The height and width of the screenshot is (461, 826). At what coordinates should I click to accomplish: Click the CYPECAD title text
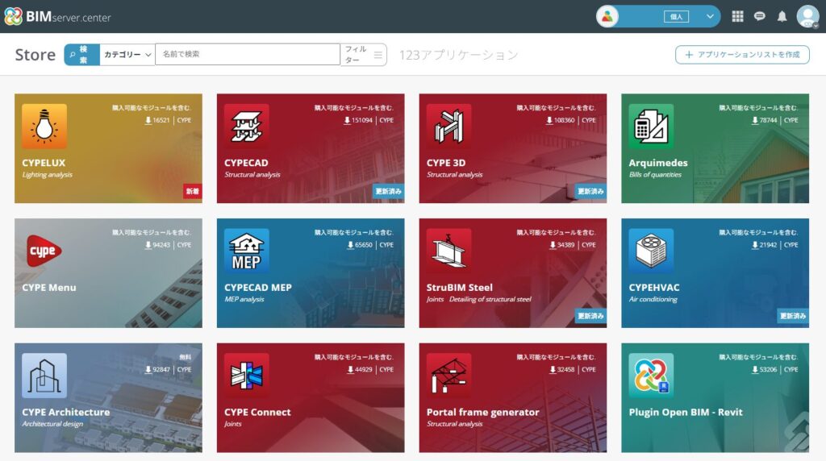[246, 163]
